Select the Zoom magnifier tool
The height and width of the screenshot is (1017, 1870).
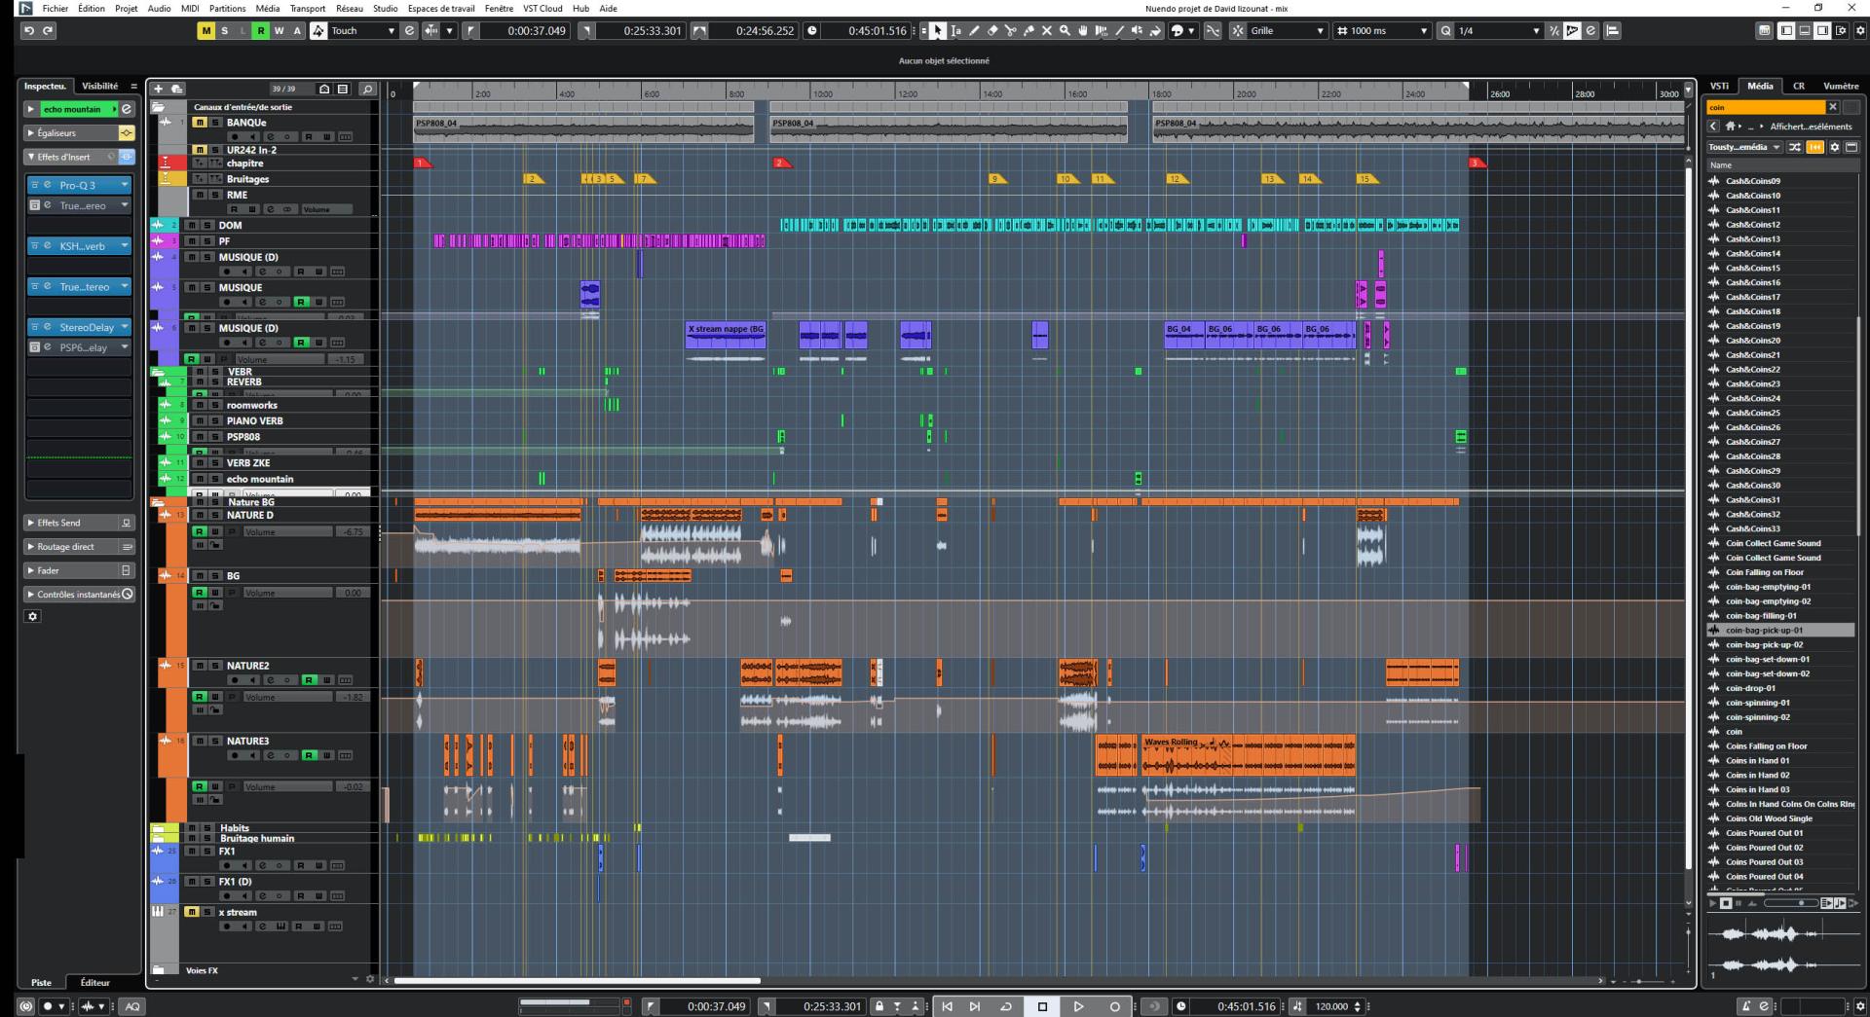(x=1065, y=31)
